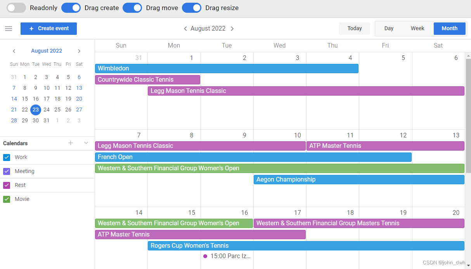Collapse the Calendars list with the chevron

point(86,143)
